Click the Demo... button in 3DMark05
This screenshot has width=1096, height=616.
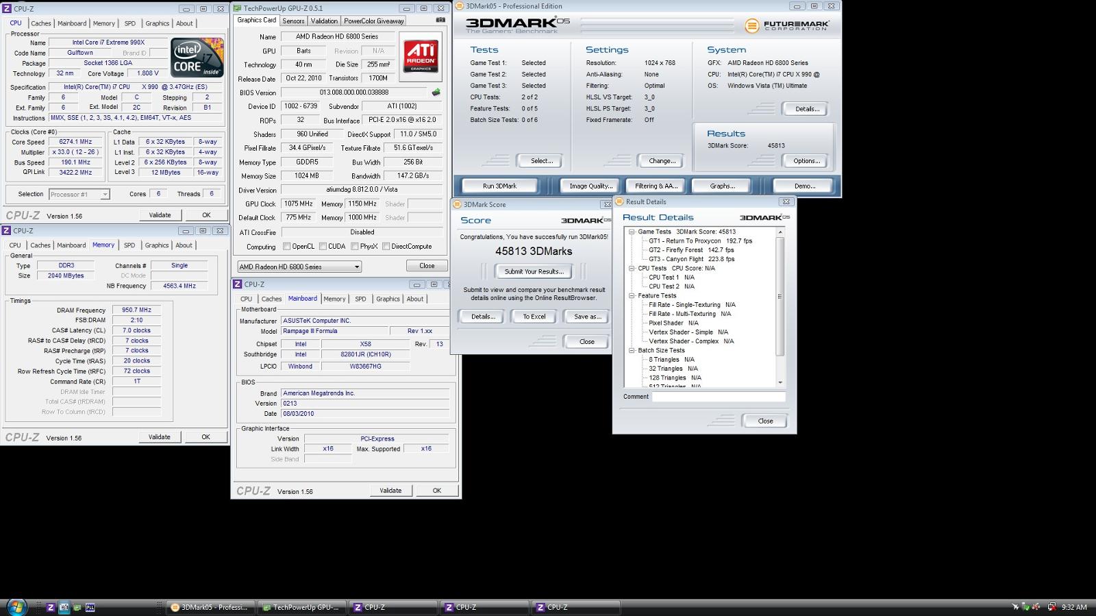(804, 186)
